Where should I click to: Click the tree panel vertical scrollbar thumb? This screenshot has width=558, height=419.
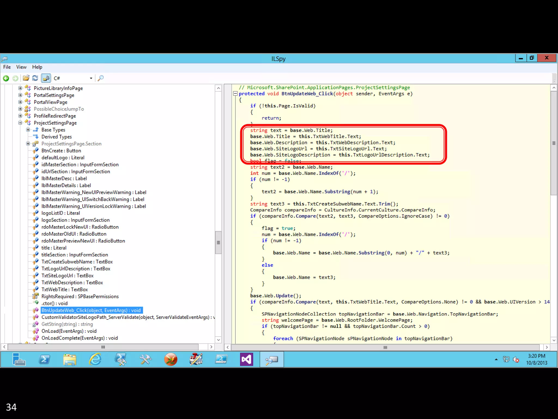coord(218,243)
